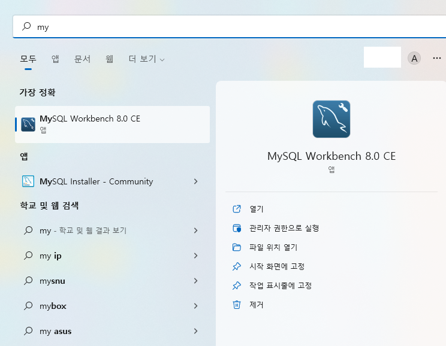This screenshot has height=346, width=446.
Task: Click the MySQL Installer app icon
Action: tap(28, 181)
